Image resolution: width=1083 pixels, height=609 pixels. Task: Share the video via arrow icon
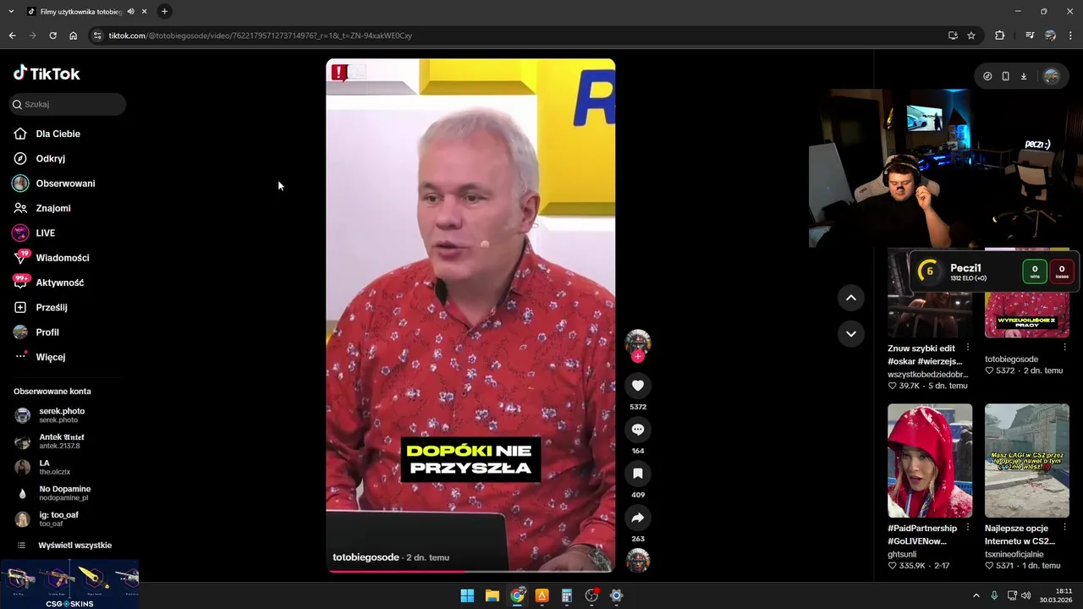(x=638, y=518)
